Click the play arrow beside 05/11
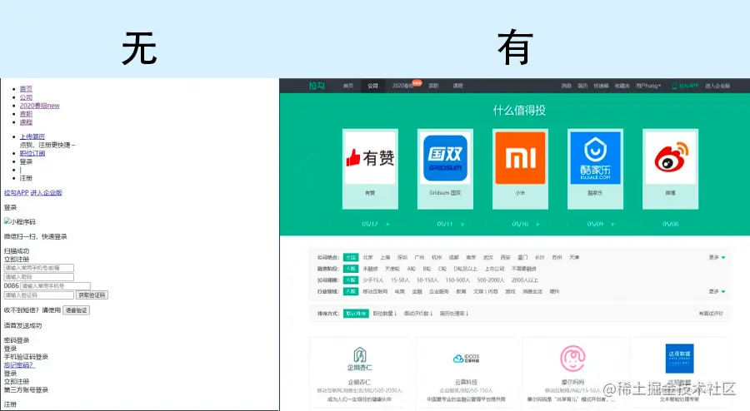 click(462, 224)
